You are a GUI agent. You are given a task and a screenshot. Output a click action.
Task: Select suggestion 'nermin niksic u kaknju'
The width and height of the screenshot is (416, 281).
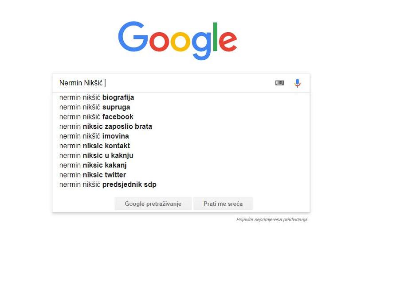(96, 156)
